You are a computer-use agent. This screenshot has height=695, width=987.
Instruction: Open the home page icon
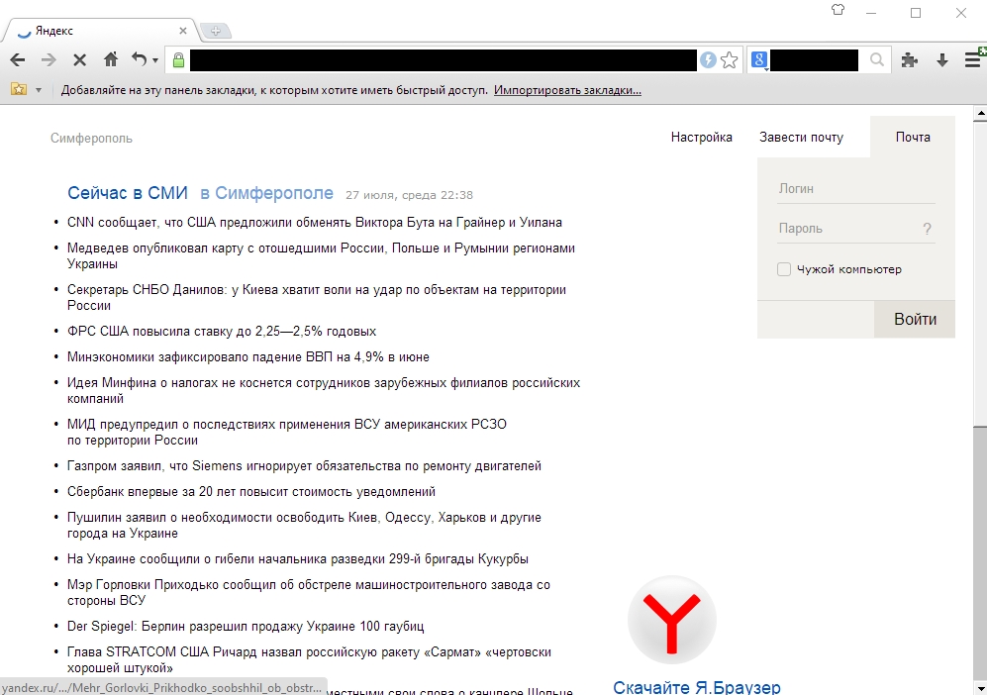111,59
